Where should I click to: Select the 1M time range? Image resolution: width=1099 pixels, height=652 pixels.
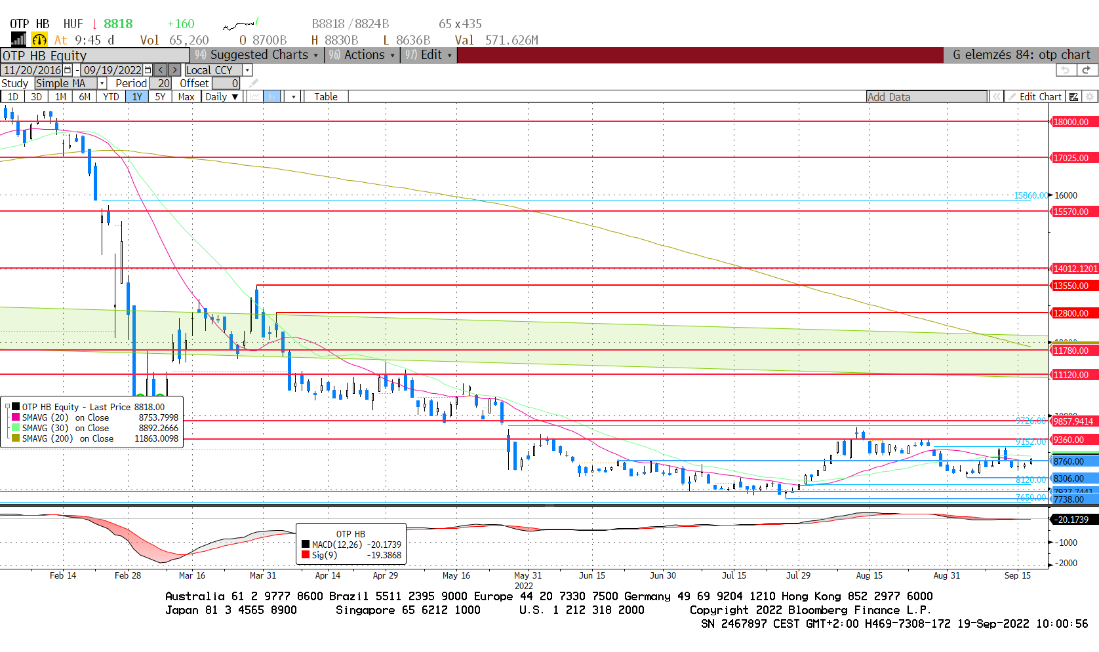[x=60, y=96]
